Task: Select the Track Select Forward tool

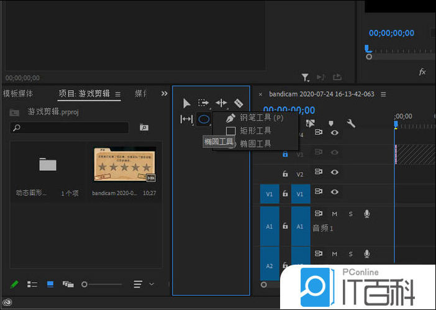Action: click(x=204, y=103)
